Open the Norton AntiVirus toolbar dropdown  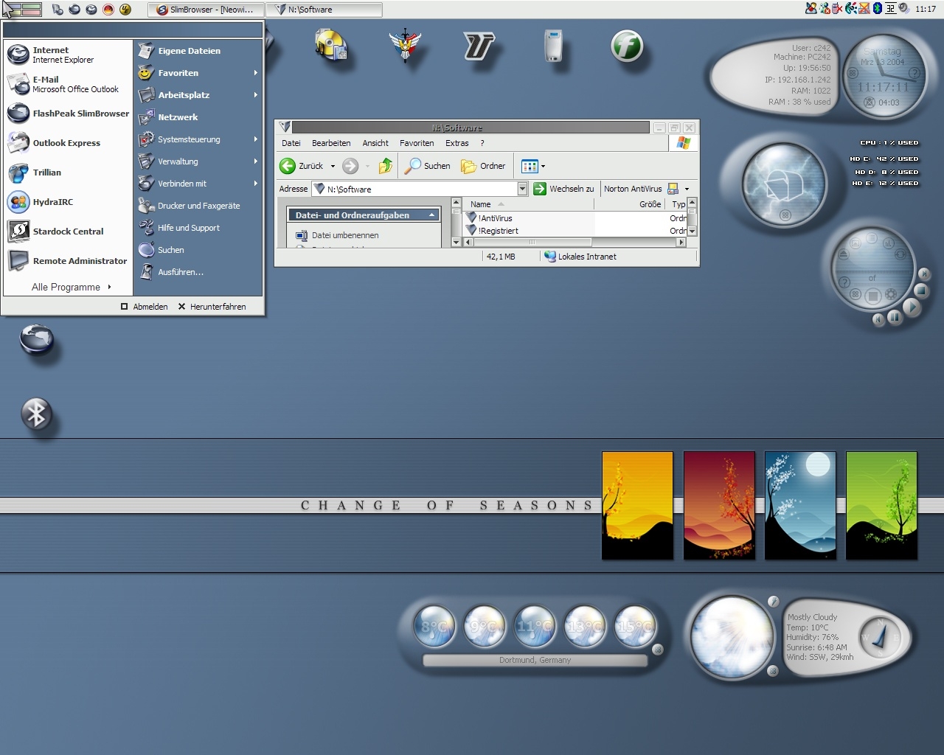click(687, 189)
